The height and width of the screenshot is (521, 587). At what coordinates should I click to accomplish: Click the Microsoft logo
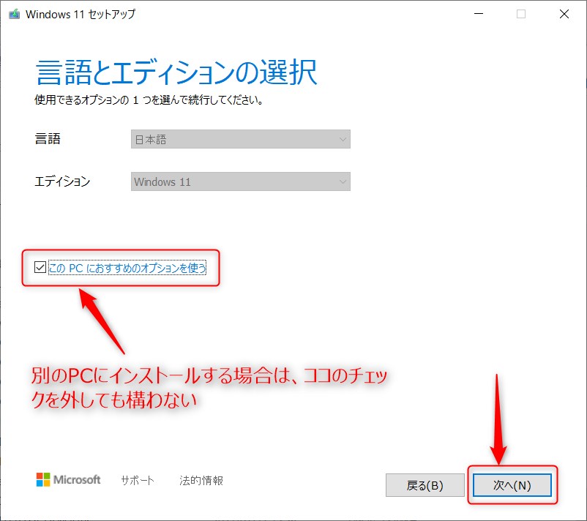coord(68,479)
